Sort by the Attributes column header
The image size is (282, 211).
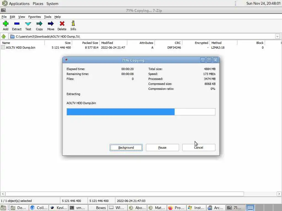[x=141, y=43]
